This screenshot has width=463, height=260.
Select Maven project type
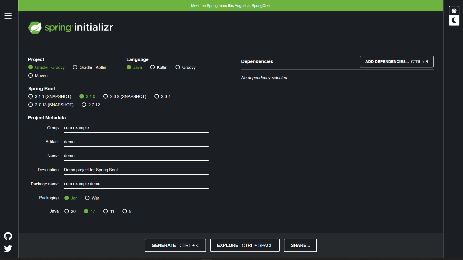pos(38,75)
